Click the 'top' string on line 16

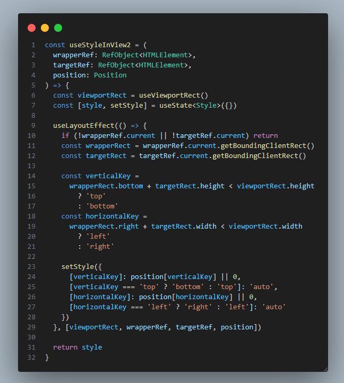click(x=96, y=196)
